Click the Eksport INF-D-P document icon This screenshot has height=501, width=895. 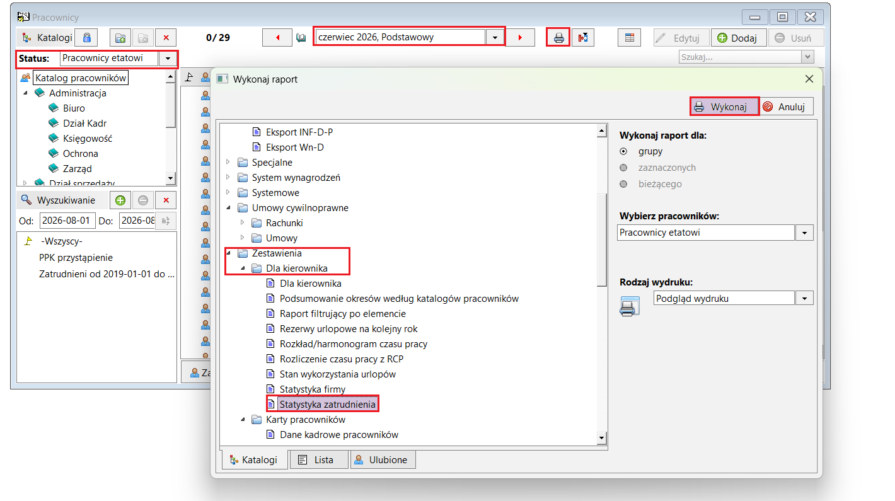(x=256, y=132)
